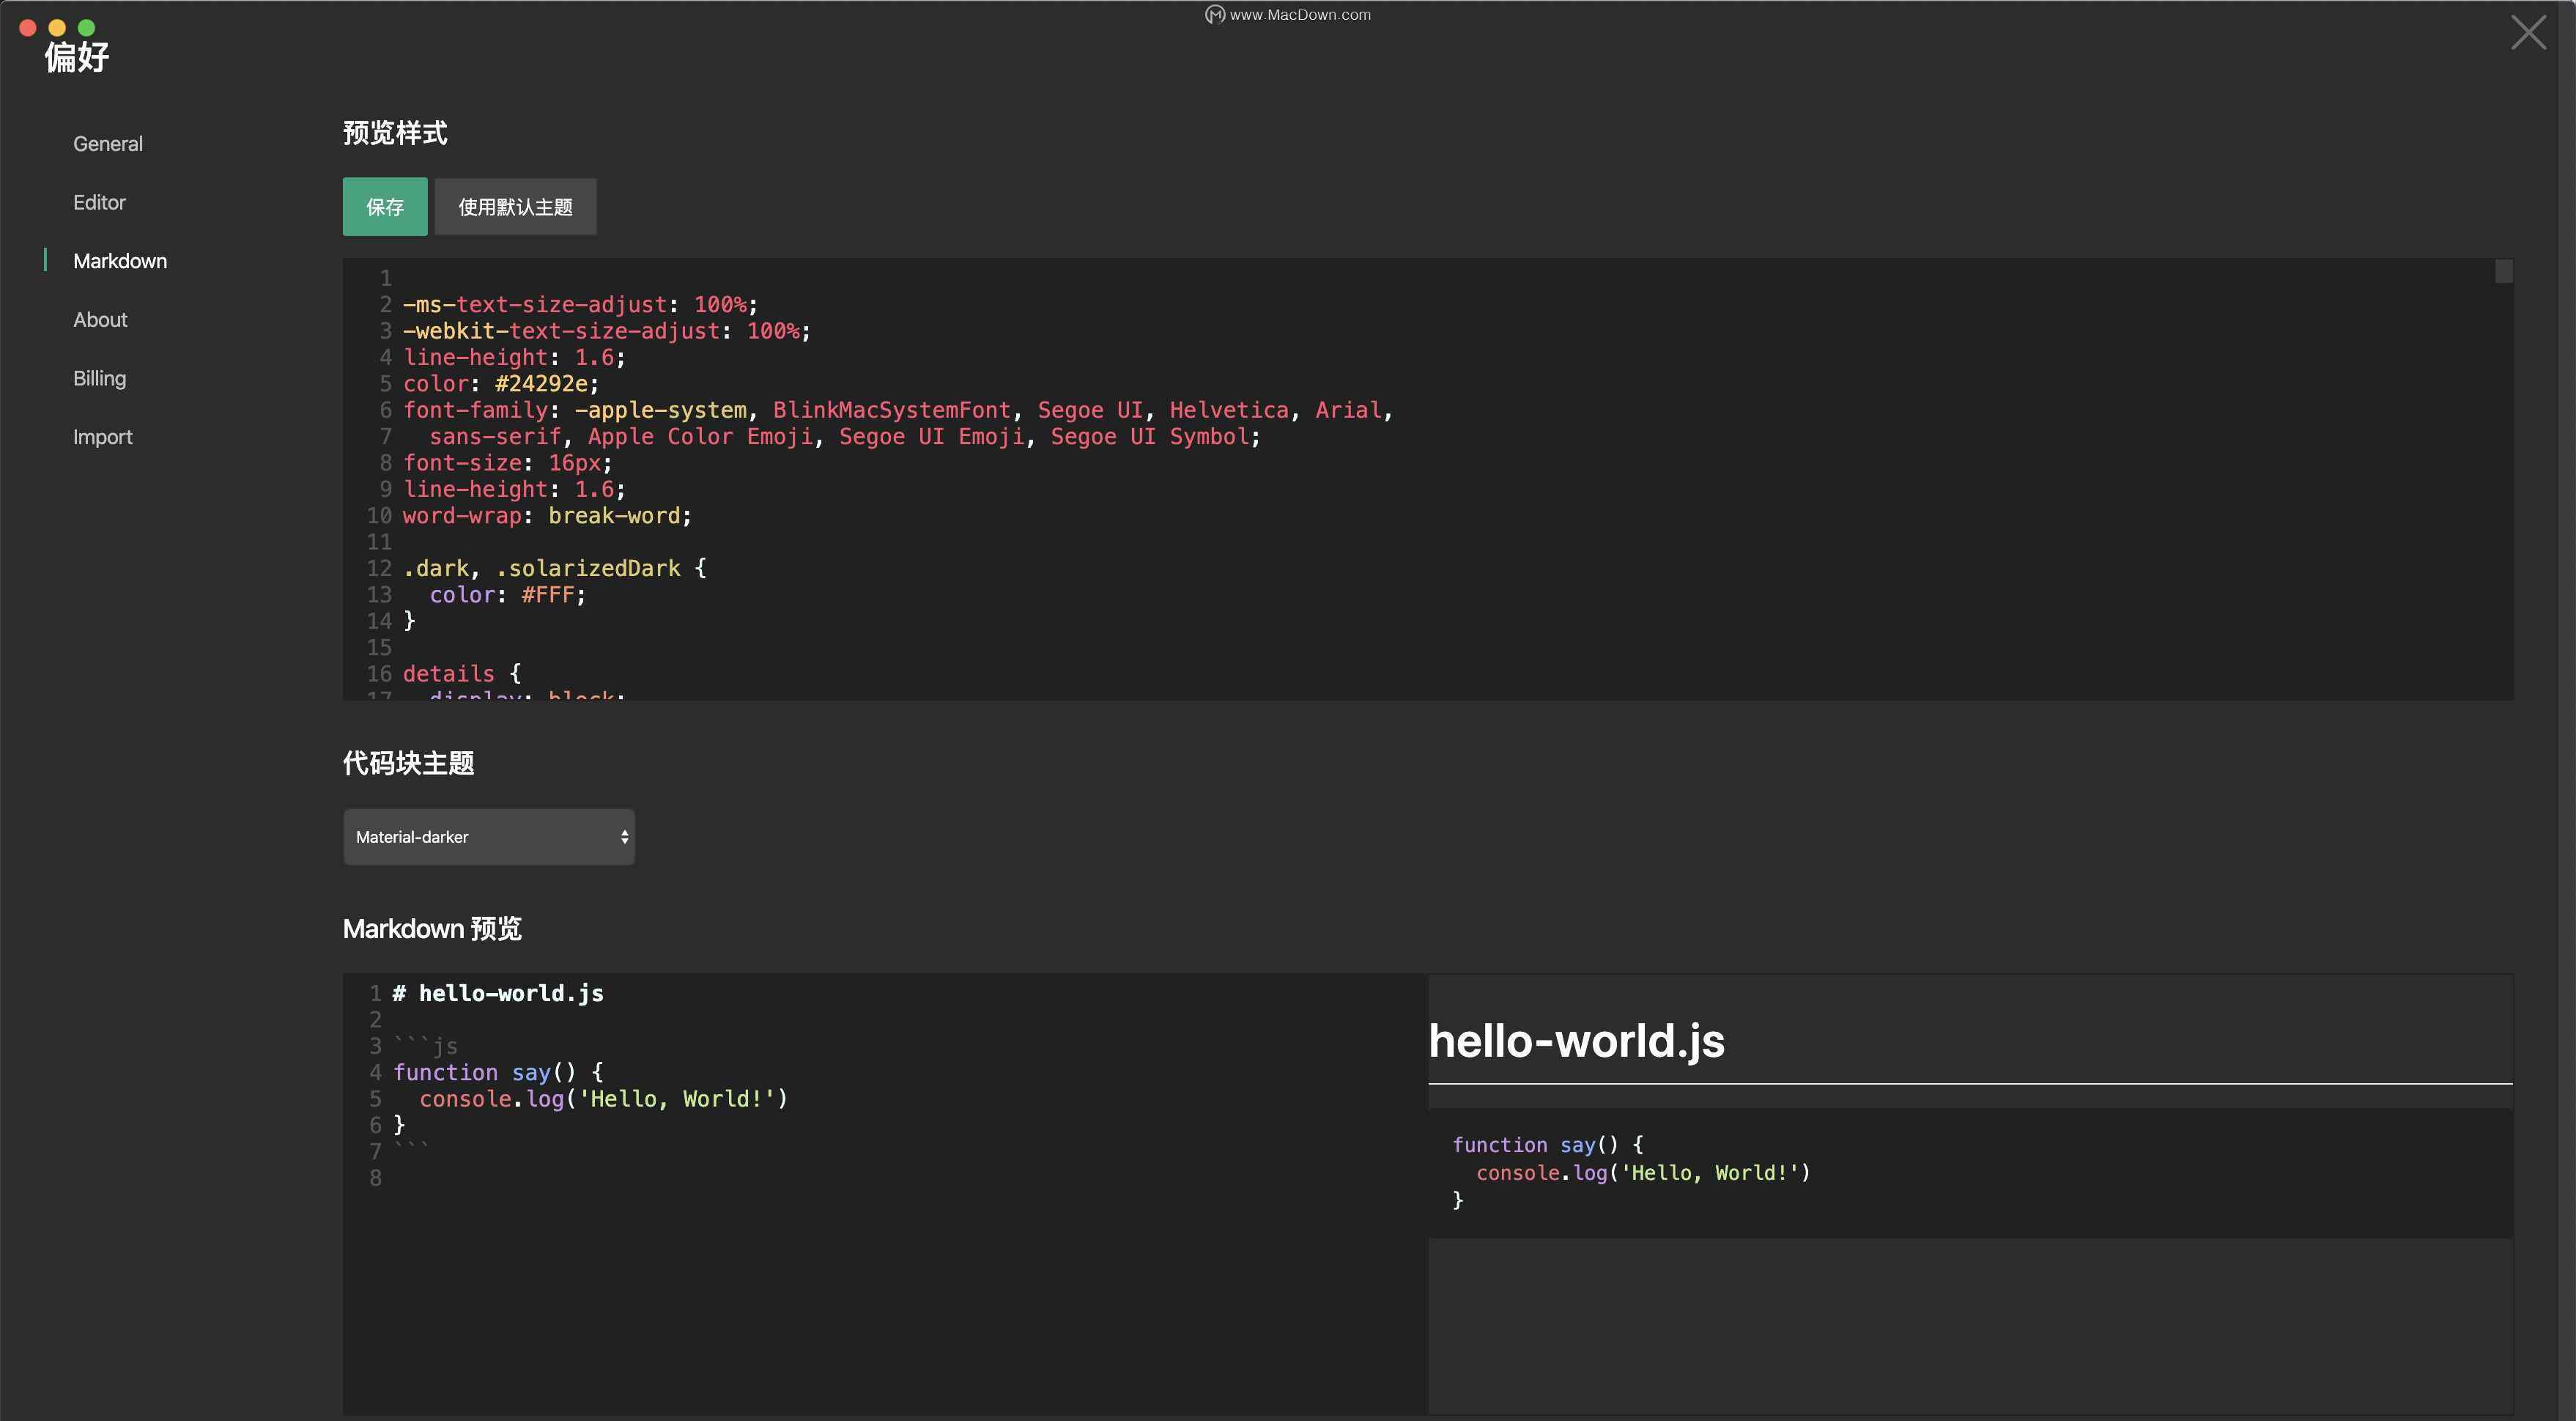The height and width of the screenshot is (1421, 2576).
Task: Open the Billing section
Action: [99, 379]
